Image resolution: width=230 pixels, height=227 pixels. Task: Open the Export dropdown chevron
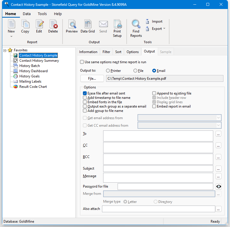pyautogui.click(x=164, y=28)
